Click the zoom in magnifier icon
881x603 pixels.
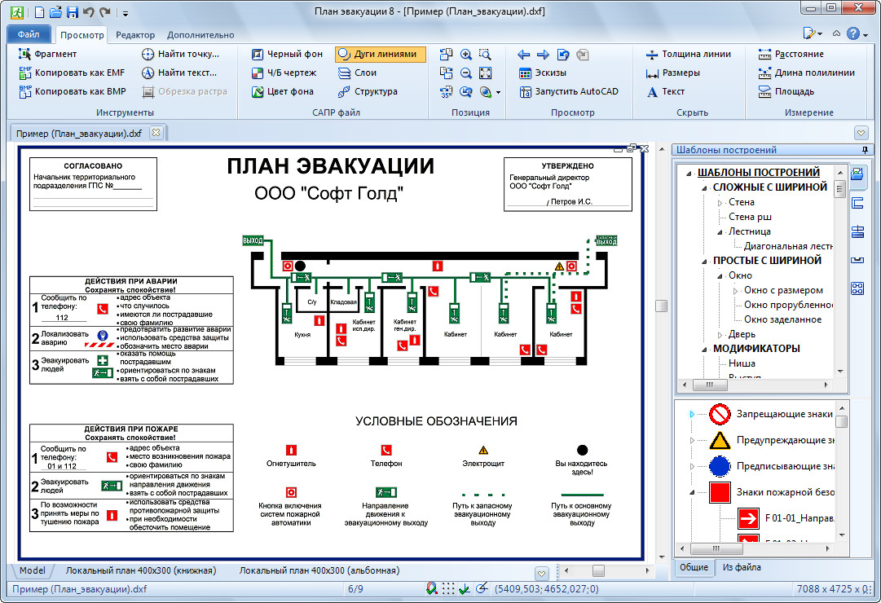pyautogui.click(x=466, y=55)
